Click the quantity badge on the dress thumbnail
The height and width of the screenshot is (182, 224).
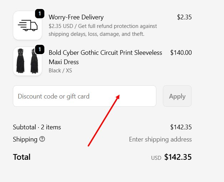40,49
